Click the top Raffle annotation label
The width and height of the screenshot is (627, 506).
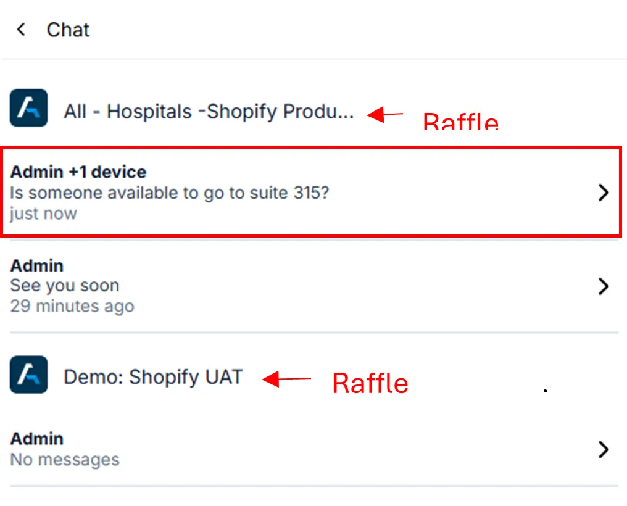[460, 121]
